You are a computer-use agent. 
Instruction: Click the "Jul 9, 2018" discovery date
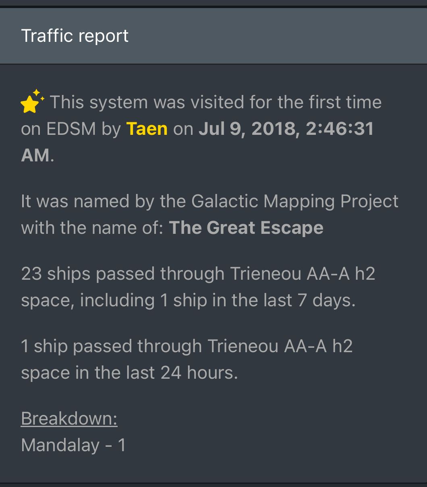tap(249, 129)
